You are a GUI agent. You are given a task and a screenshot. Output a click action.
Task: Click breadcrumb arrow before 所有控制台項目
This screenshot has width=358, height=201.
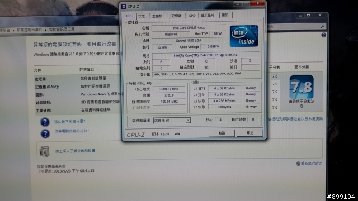click(13, 30)
